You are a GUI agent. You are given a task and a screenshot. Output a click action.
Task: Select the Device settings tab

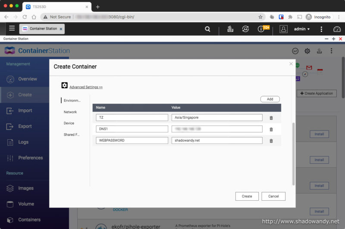tap(69, 123)
